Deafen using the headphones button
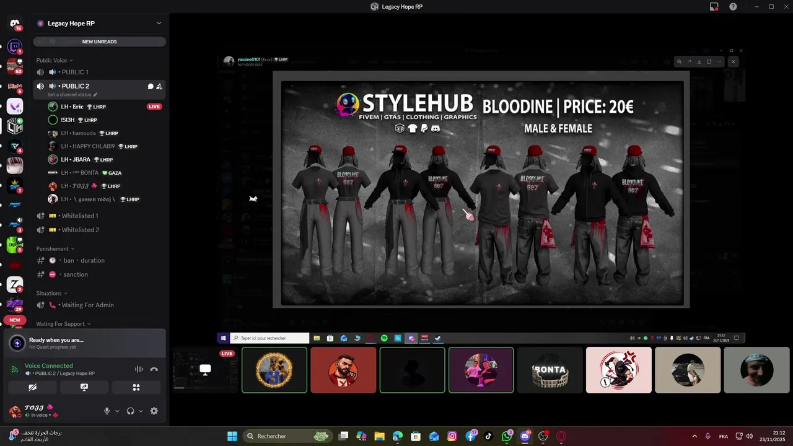Viewport: 793px width, 446px height. 130,411
